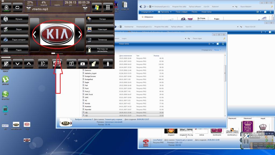Viewport: 275px width, 155px height.
Task: Show next logo with right arrow
Action: (79, 34)
